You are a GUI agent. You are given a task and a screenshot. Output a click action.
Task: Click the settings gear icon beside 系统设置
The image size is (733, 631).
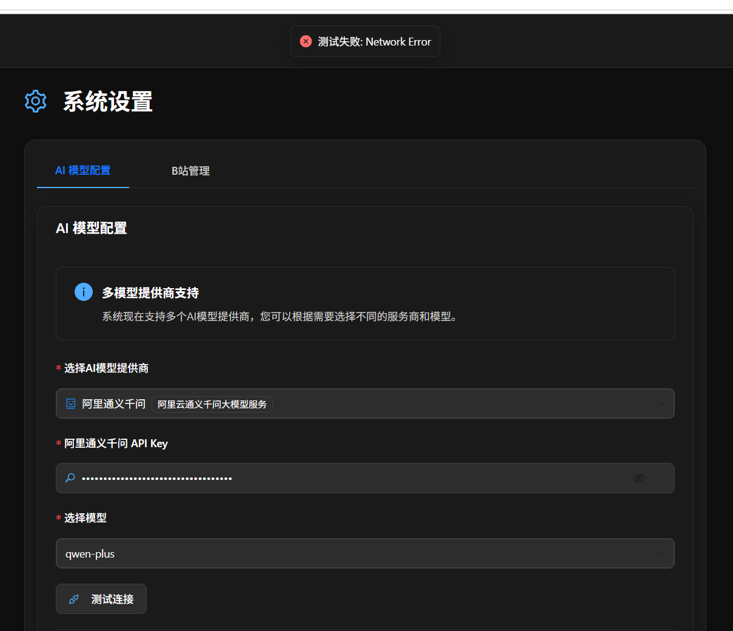click(x=36, y=101)
